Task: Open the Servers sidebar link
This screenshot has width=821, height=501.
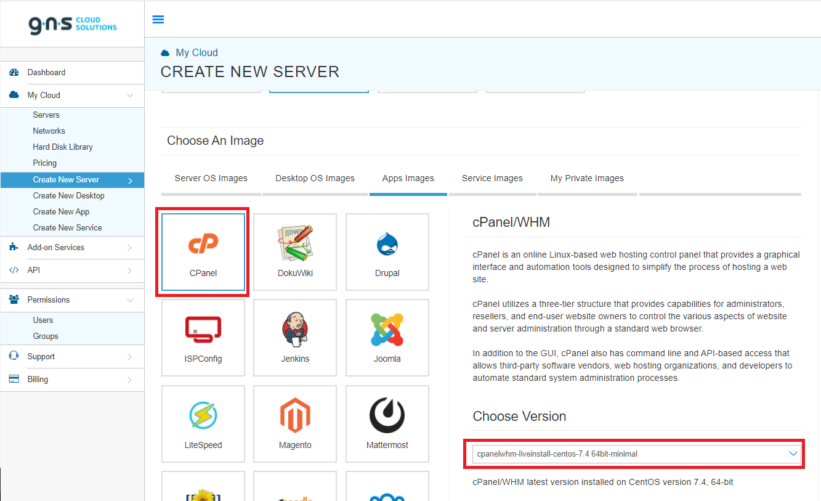Action: [x=46, y=115]
